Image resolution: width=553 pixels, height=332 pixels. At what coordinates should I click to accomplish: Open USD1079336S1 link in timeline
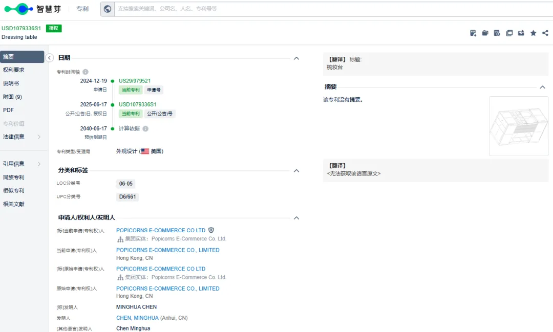point(138,104)
